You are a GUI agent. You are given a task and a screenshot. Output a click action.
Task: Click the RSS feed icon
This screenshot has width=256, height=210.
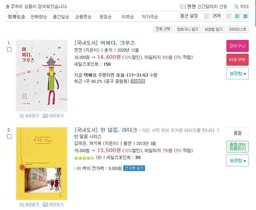tap(236, 6)
